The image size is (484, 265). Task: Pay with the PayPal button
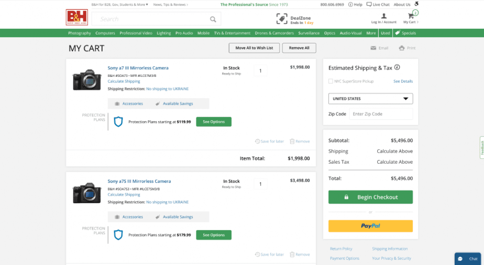(370, 226)
